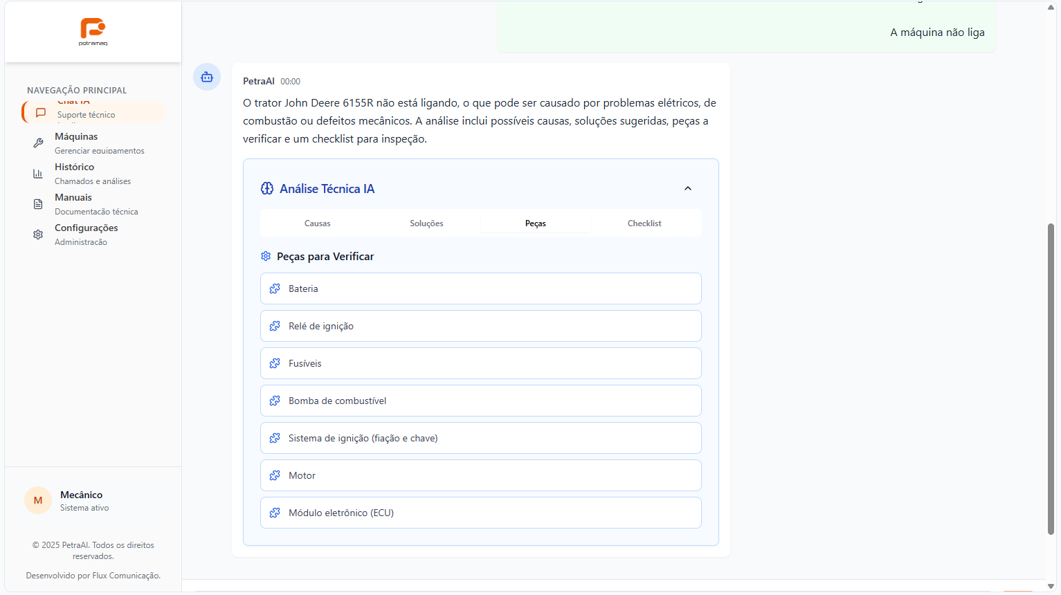Click the brain icon beside Análise Técnica IA
The height and width of the screenshot is (595, 1061).
[x=267, y=188]
